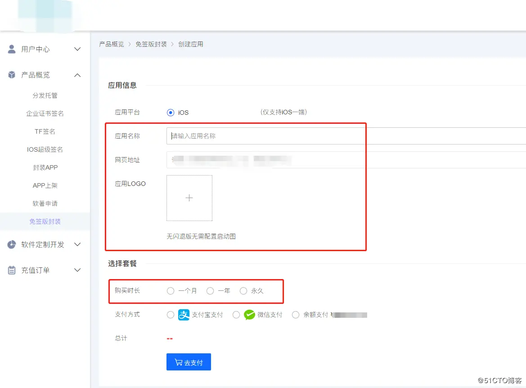Select 一个月 purchase duration
526x388 pixels.
171,291
